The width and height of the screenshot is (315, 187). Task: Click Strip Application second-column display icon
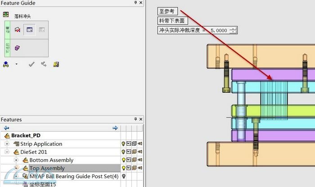coord(129,144)
